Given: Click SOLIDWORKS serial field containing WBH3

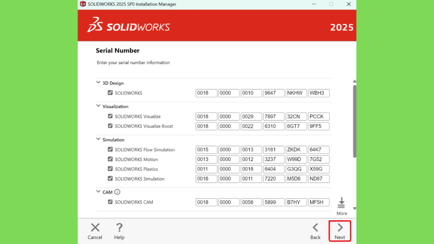Looking at the screenshot, I should pyautogui.click(x=319, y=93).
